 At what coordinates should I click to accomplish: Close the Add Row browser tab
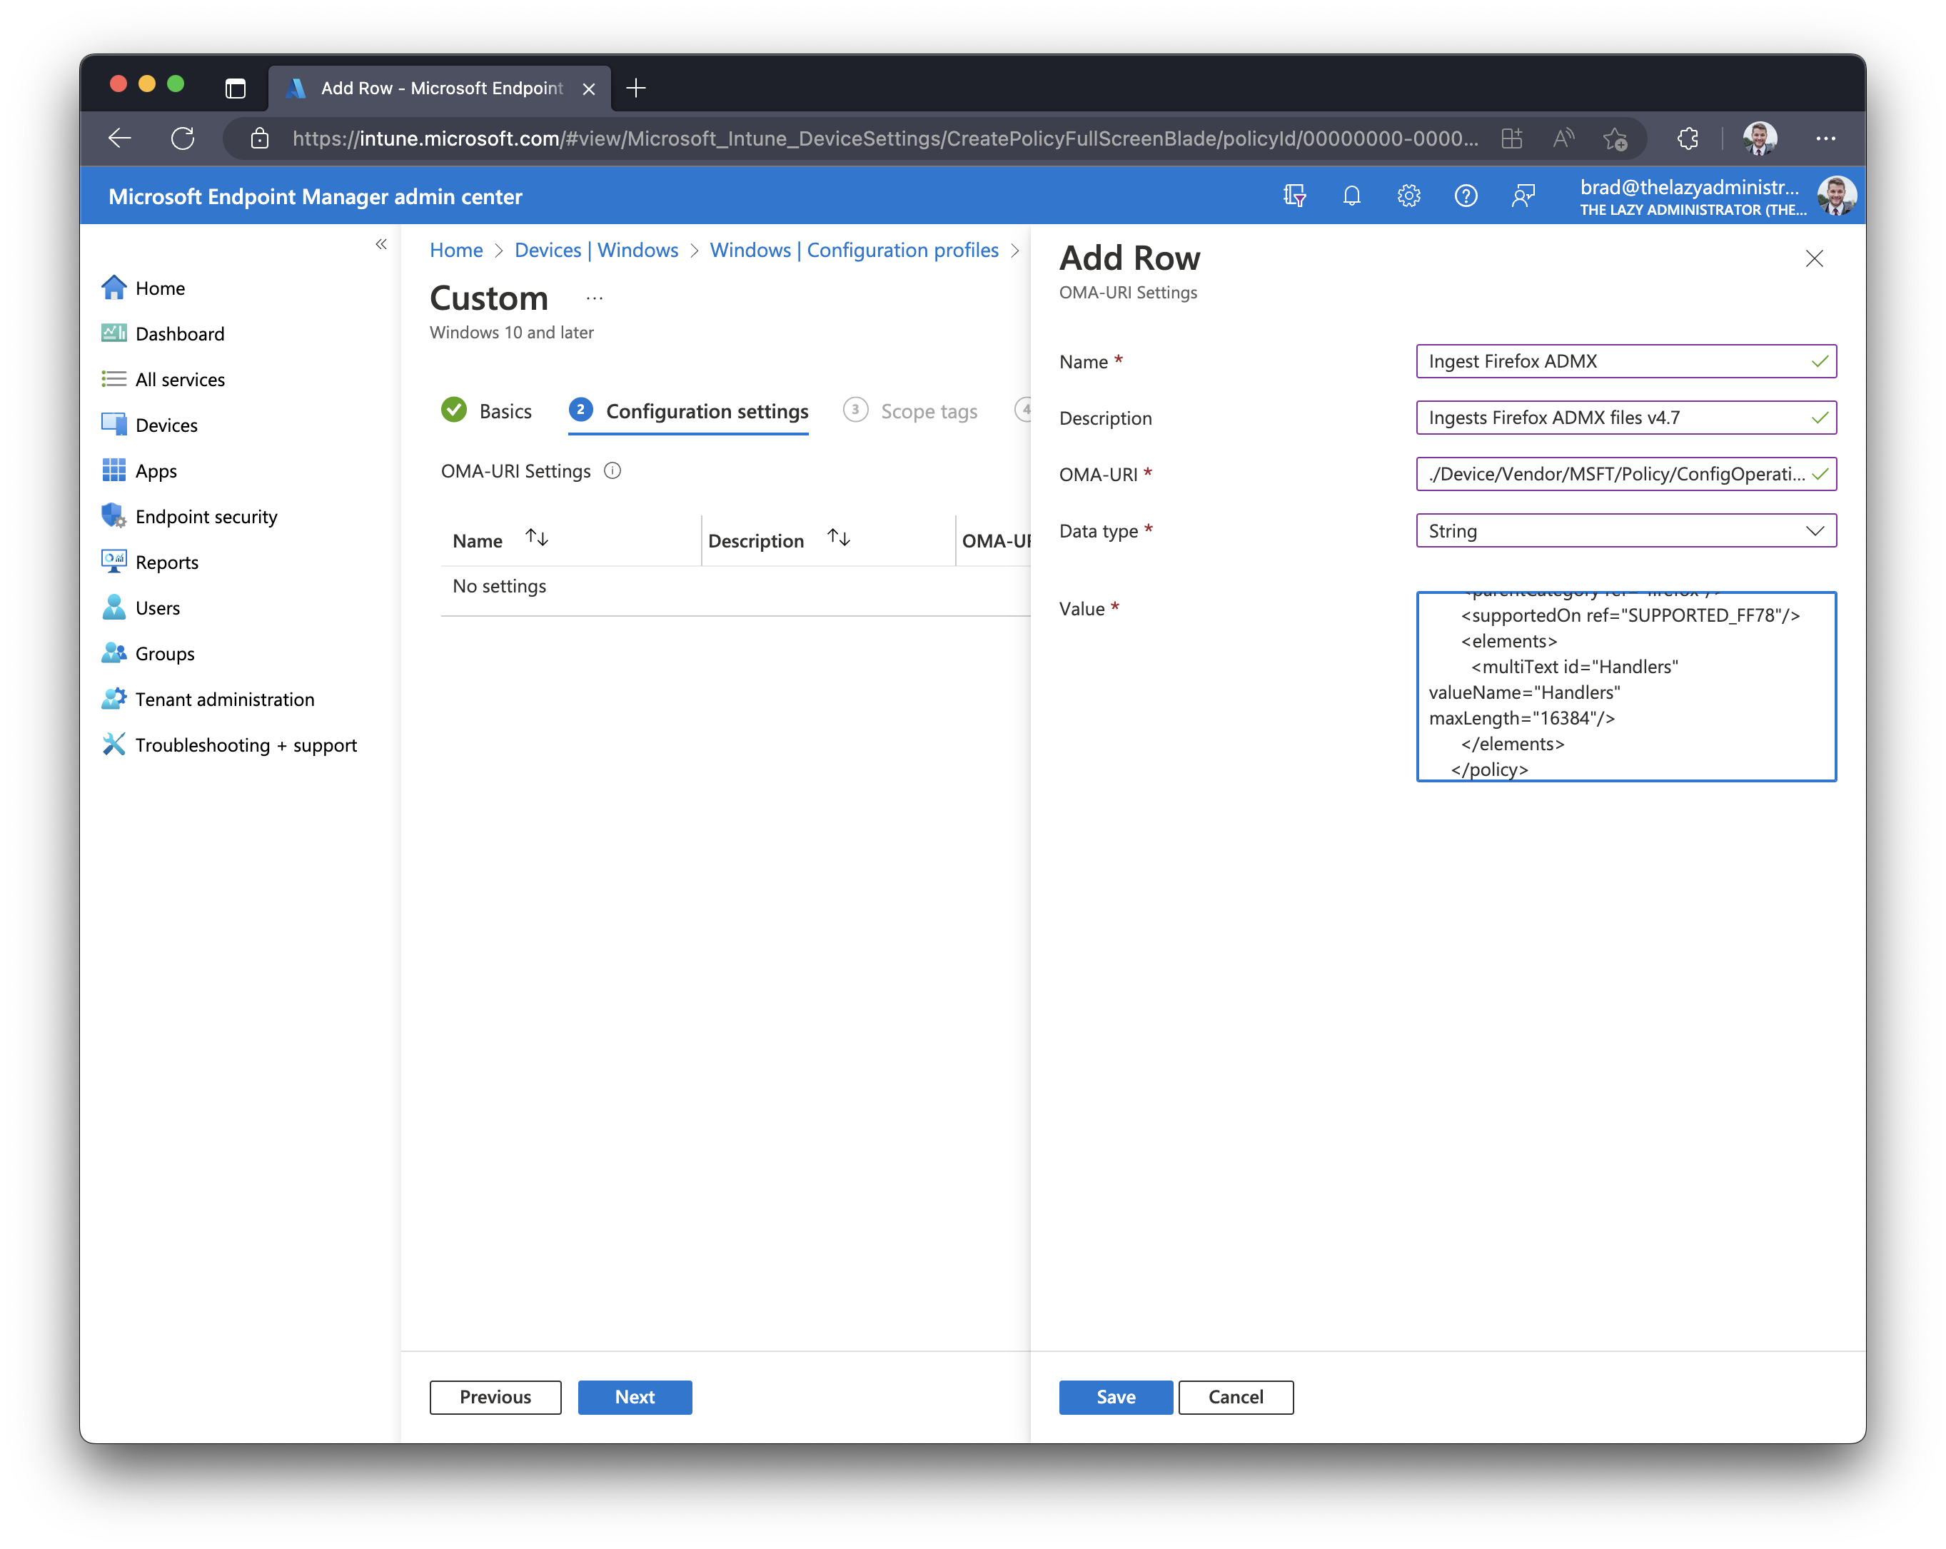[588, 89]
